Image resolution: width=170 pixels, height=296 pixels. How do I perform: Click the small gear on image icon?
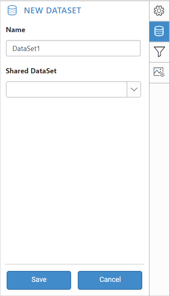[x=162, y=75]
